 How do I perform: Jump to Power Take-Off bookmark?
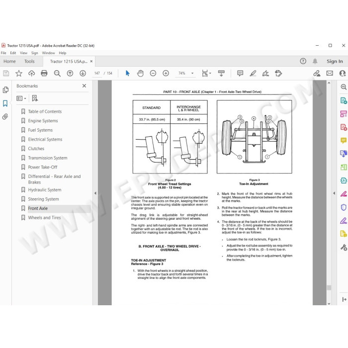coord(42,167)
